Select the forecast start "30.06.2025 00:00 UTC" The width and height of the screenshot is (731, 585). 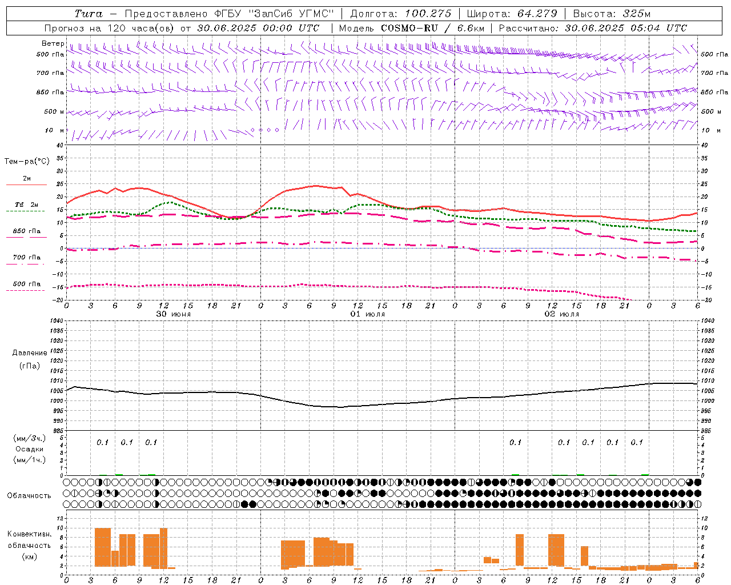pos(258,28)
